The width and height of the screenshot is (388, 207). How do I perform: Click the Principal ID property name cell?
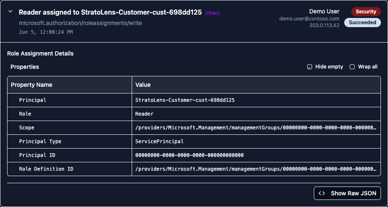point(70,155)
